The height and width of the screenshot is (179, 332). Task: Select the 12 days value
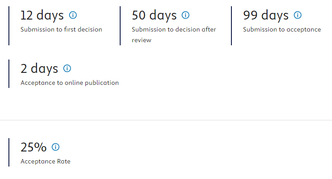[x=42, y=16]
